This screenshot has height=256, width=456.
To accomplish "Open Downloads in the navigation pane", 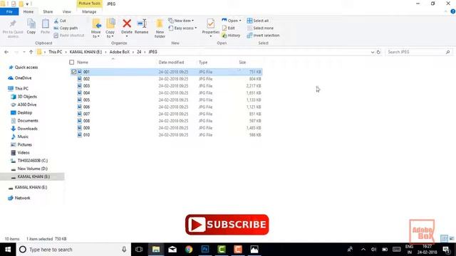I will 27,129.
